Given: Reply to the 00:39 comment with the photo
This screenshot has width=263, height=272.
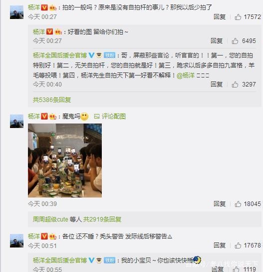Looking at the screenshot, I should (x=220, y=204).
